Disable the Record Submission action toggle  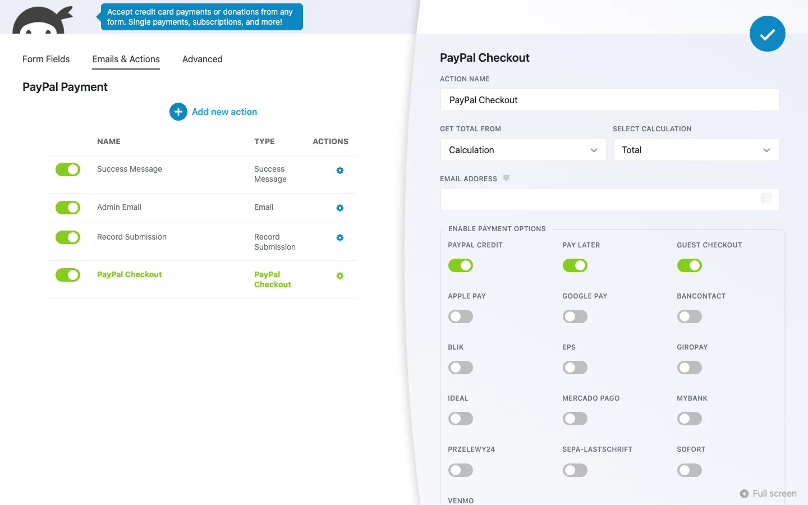pos(68,237)
